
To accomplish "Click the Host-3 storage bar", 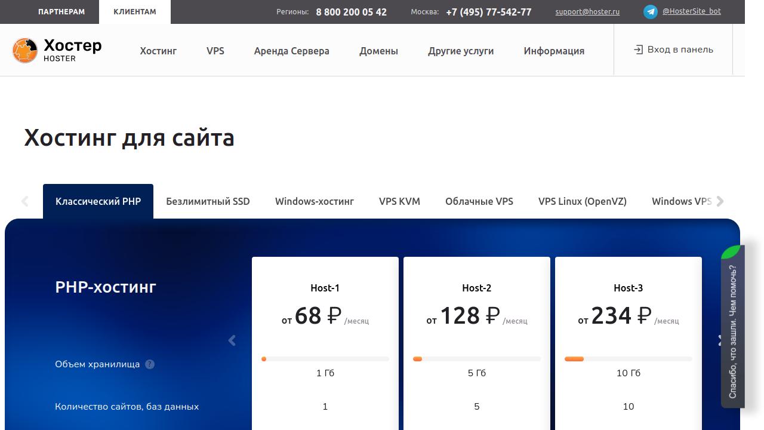I will 629,359.
